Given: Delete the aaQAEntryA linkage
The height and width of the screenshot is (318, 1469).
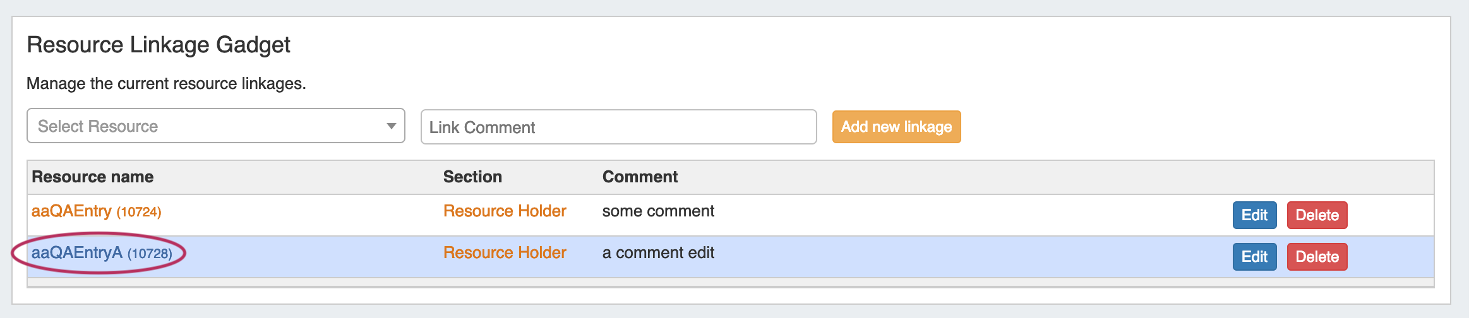Looking at the screenshot, I should (1317, 257).
